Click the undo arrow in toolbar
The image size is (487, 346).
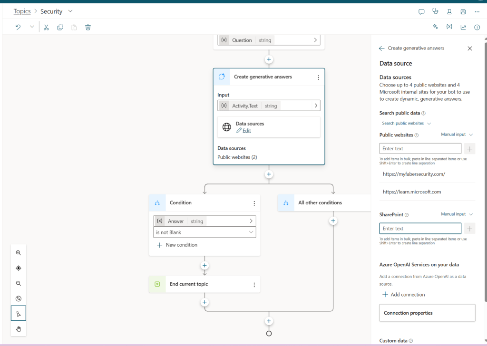18,27
